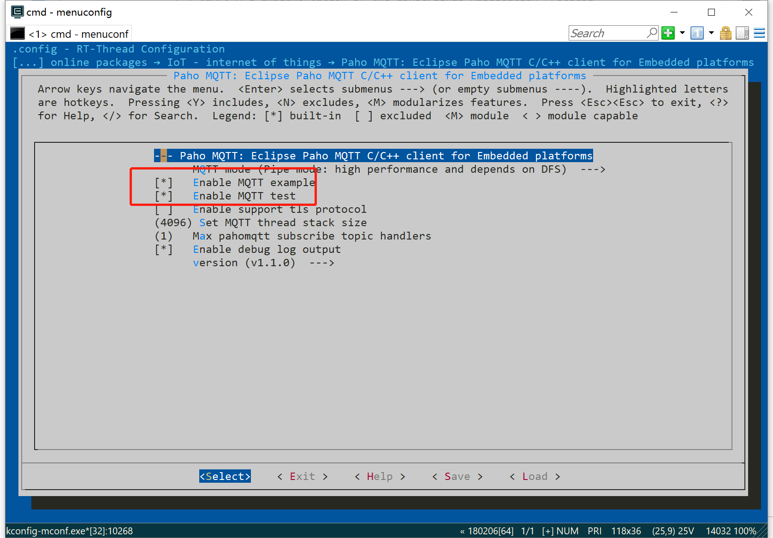Viewport: 773px width, 538px height.
Task: Toggle the 'Enable debug log output' checkbox
Action: pos(164,250)
